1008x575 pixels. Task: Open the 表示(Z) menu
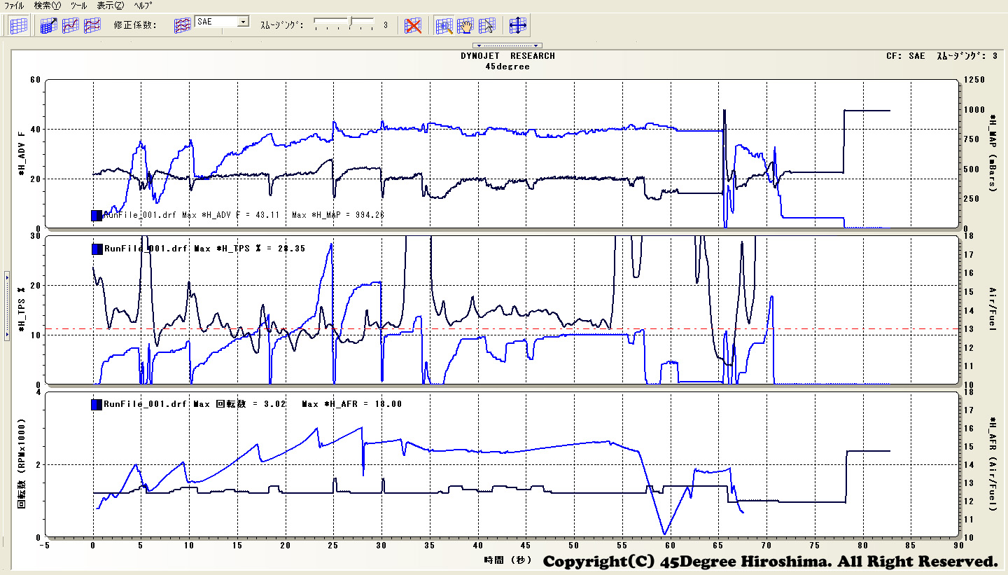(x=110, y=5)
